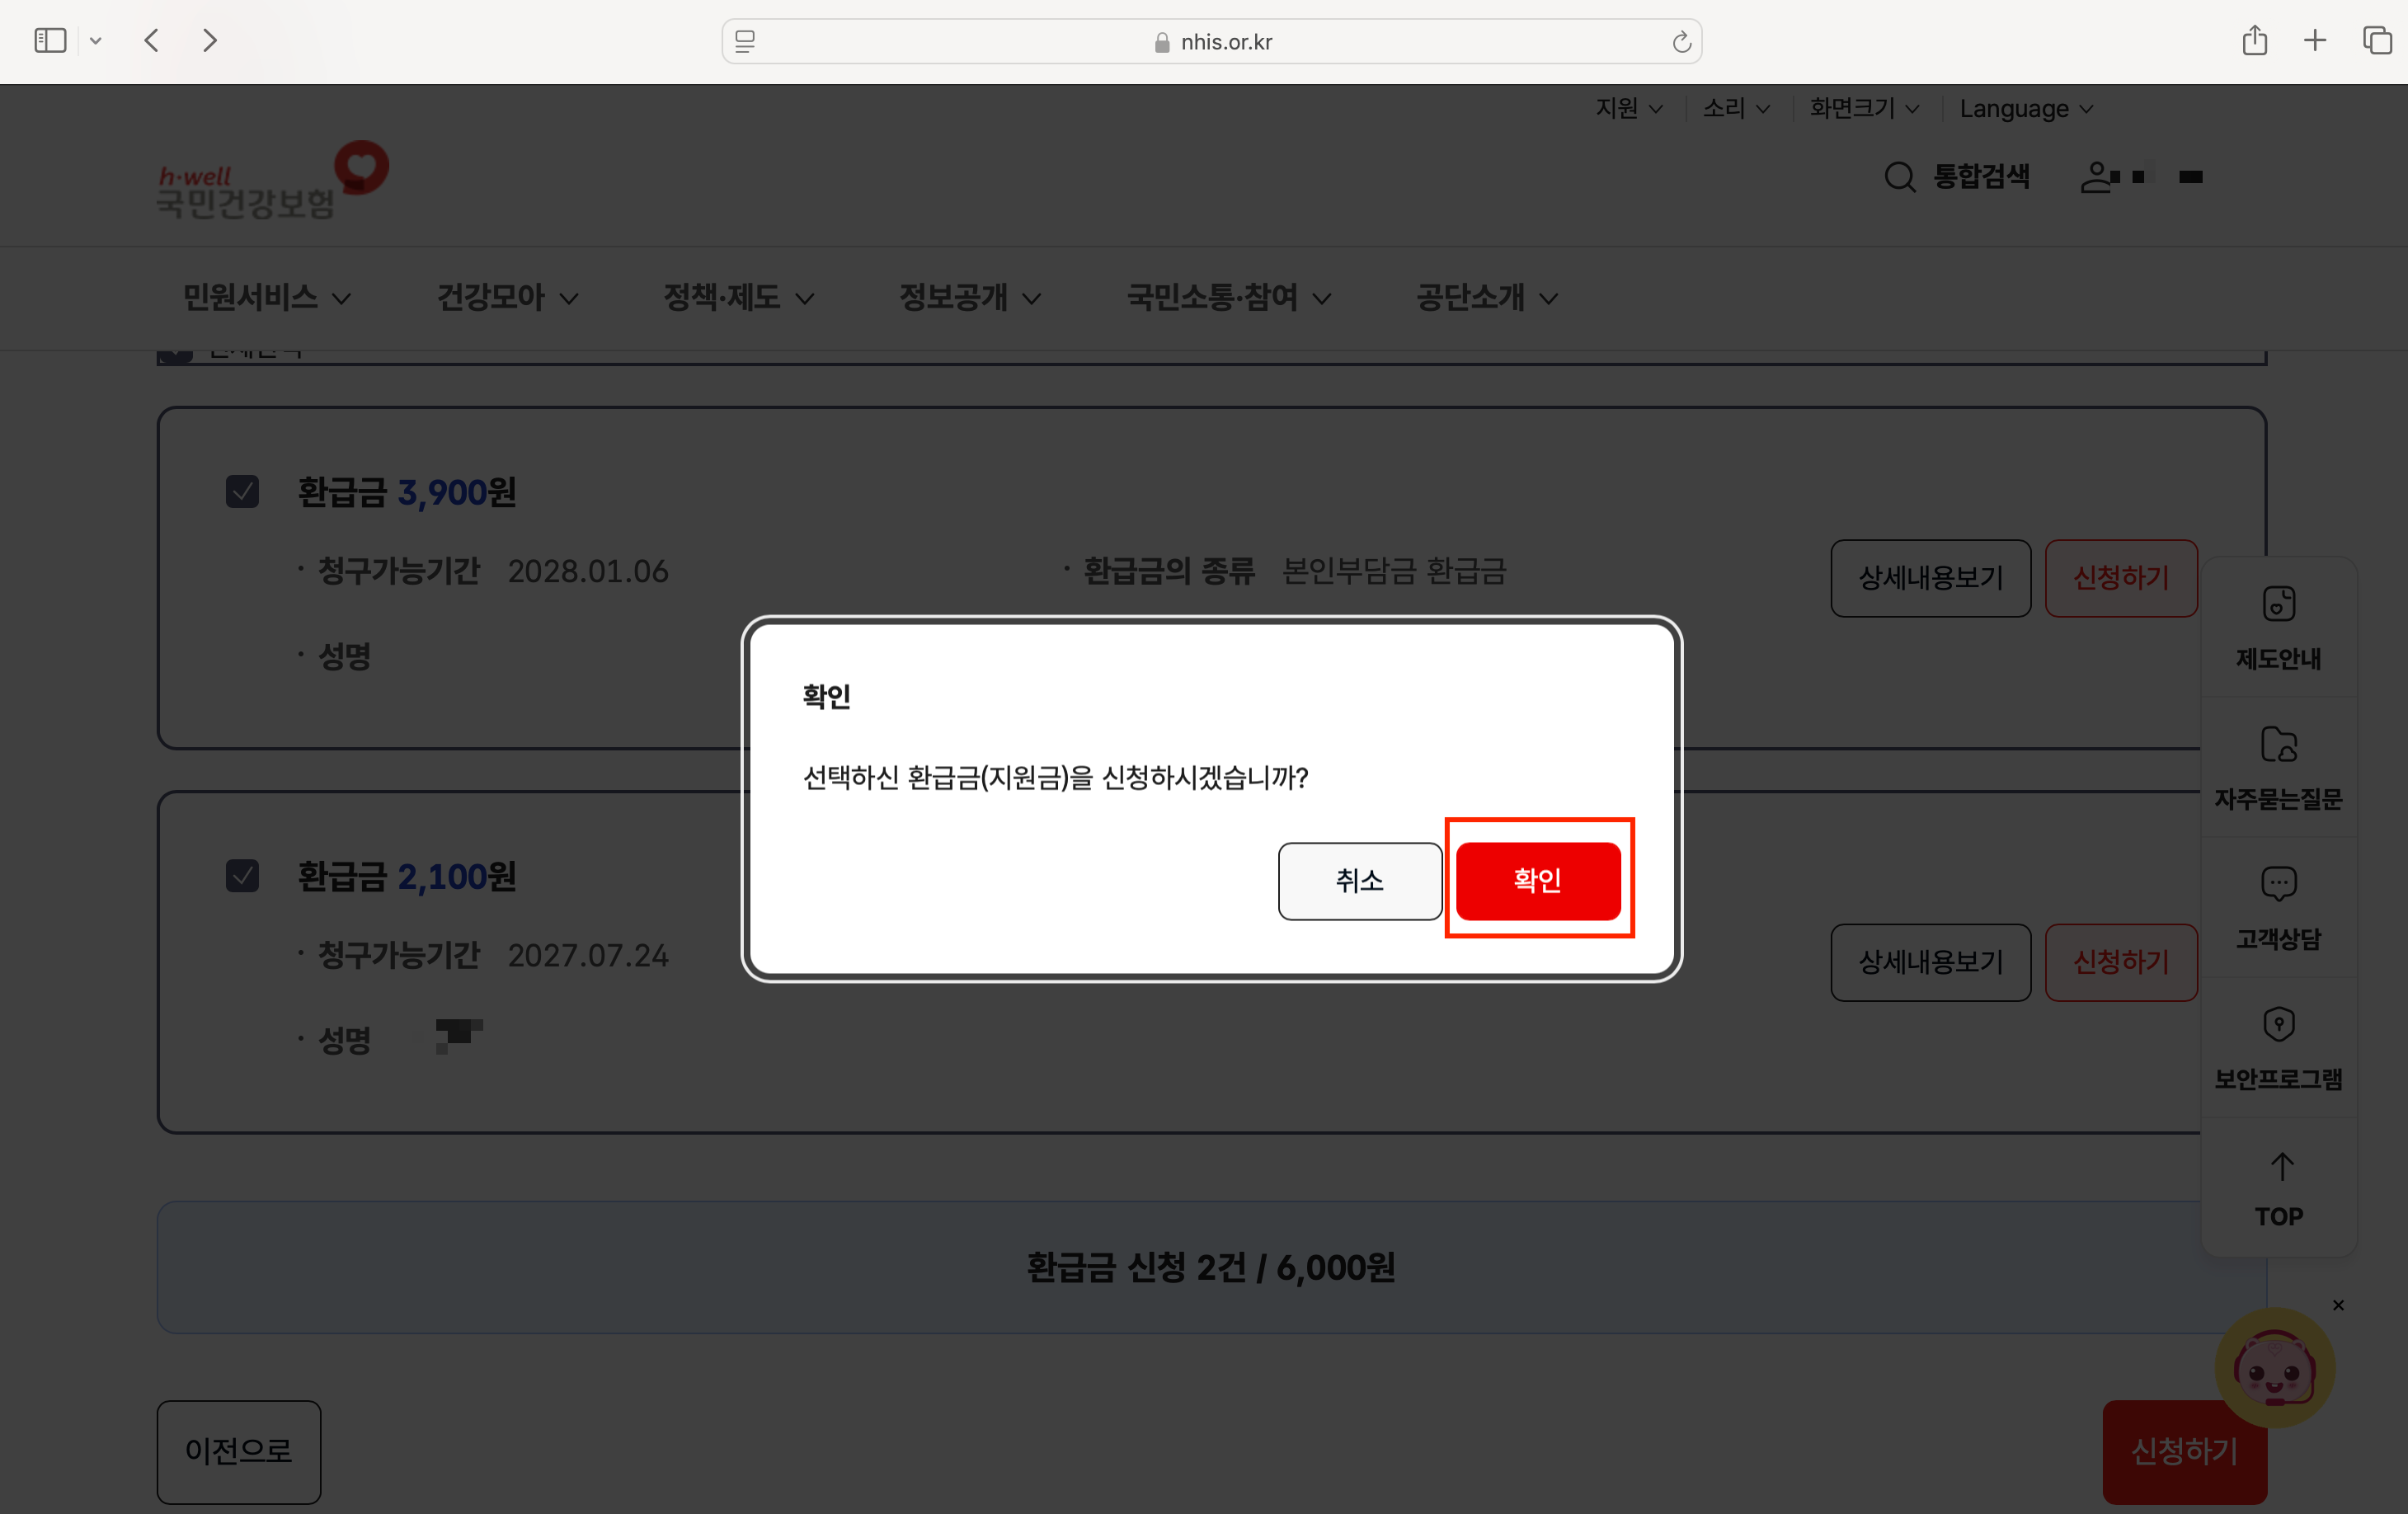
Task: Show tab overview icon in Safari
Action: pyautogui.click(x=2377, y=41)
